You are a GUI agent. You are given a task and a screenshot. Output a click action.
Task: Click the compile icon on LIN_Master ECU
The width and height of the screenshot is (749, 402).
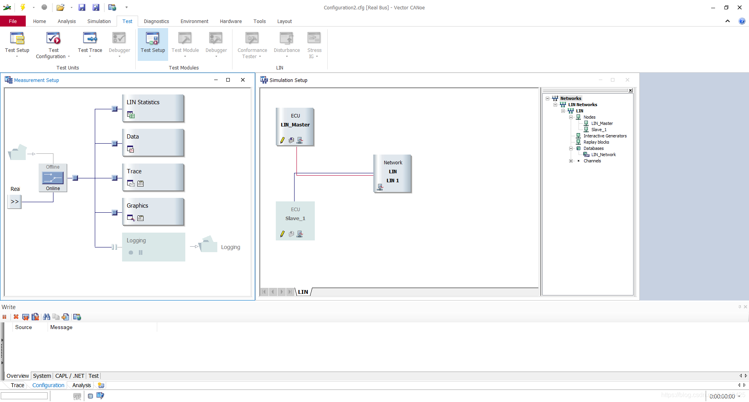(x=291, y=140)
